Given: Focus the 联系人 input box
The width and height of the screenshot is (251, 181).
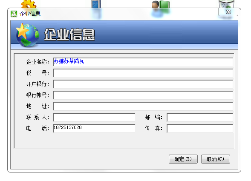Looking at the screenshot, I should pyautogui.click(x=94, y=117).
